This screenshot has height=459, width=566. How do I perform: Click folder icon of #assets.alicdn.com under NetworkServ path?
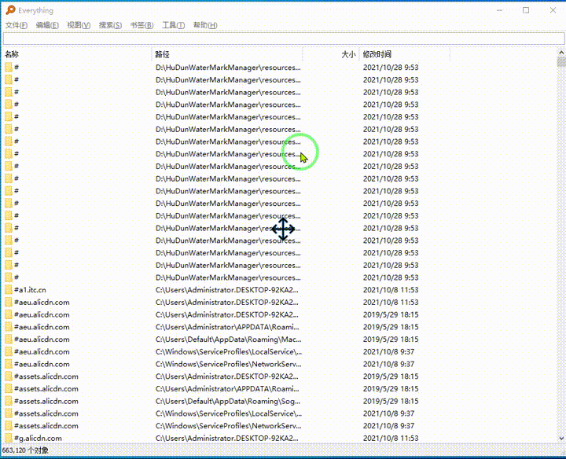pyautogui.click(x=9, y=426)
